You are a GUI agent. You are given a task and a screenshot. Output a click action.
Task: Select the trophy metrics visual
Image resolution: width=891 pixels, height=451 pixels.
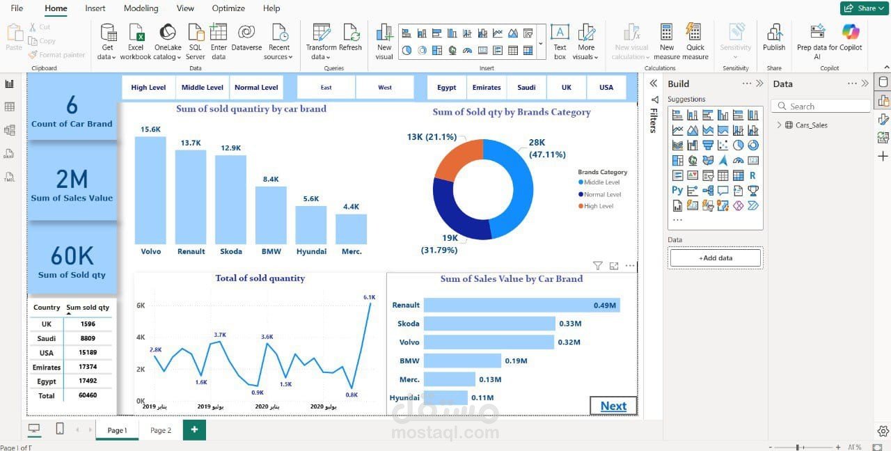[x=753, y=190]
